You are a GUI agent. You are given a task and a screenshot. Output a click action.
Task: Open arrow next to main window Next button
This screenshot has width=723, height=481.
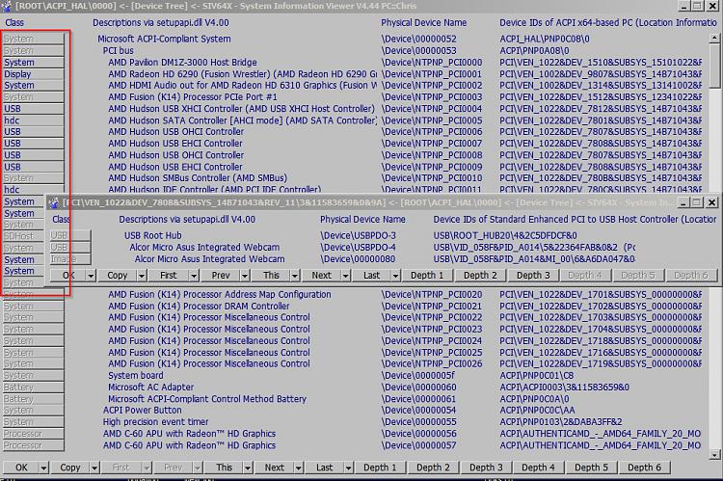[299, 468]
